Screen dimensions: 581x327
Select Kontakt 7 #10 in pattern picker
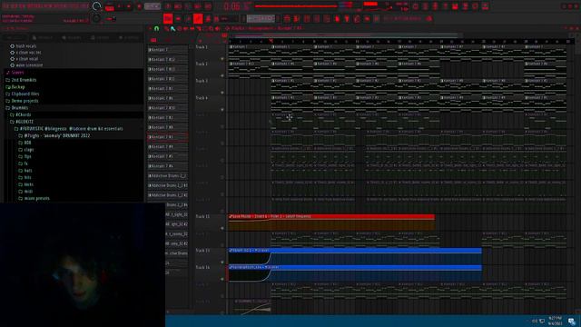pos(168,108)
